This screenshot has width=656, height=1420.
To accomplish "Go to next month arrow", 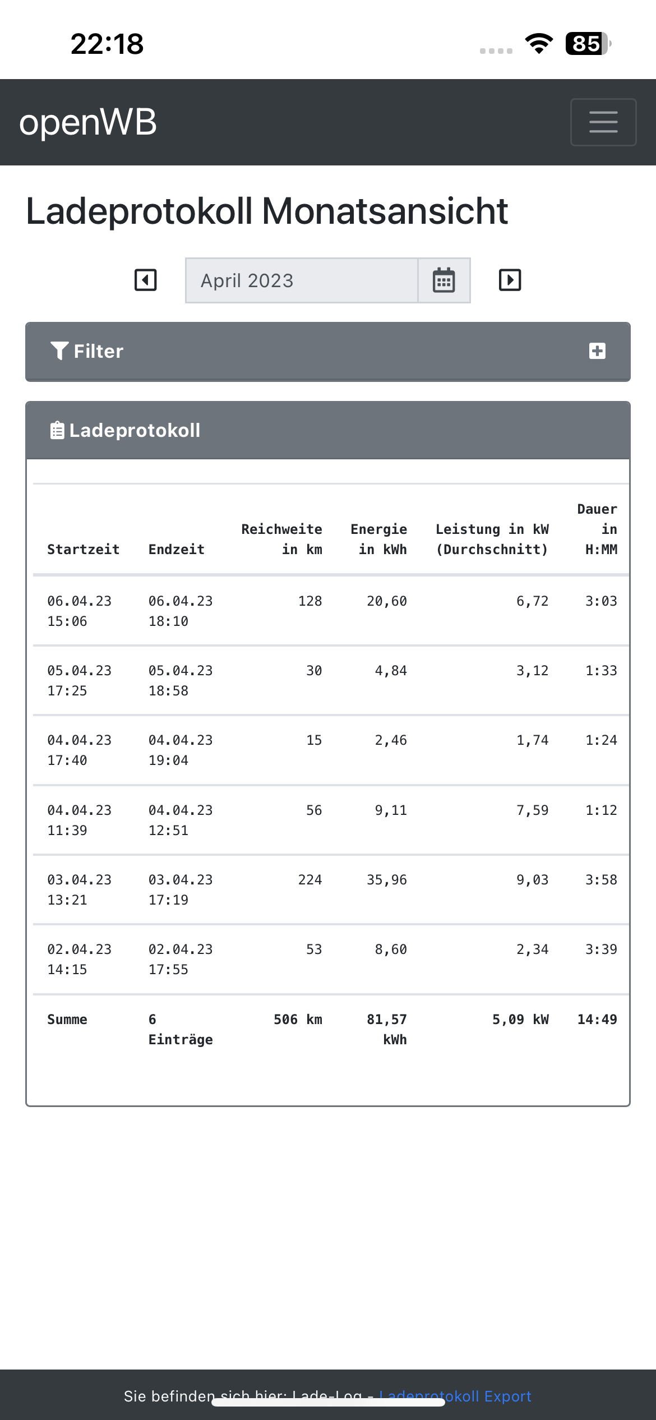I will 510,280.
